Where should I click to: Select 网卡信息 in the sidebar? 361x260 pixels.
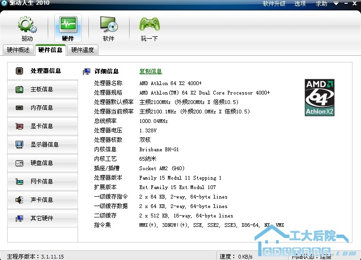pyautogui.click(x=43, y=182)
